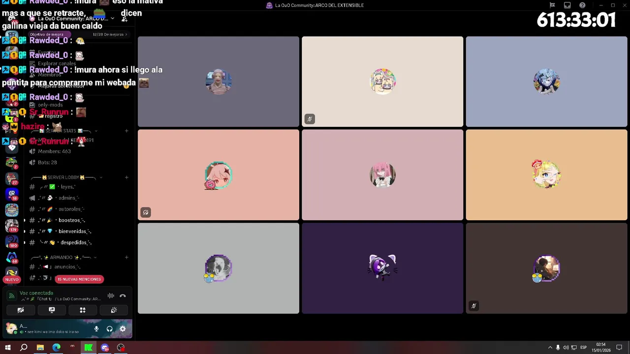Image resolution: width=630 pixels, height=354 pixels.
Task: Open the noise suppression waveform icon
Action: (111, 296)
